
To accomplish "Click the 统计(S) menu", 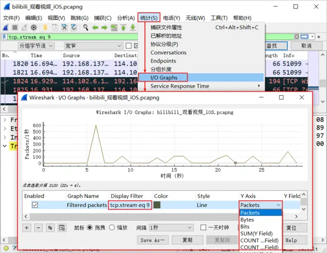I will coord(149,18).
